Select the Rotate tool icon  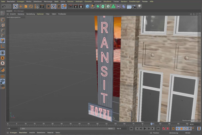click(31, 6)
